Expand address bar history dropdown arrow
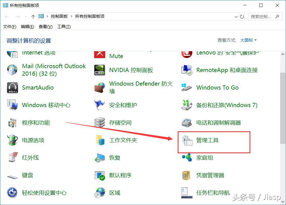The width and height of the screenshot is (286, 205). point(236,17)
